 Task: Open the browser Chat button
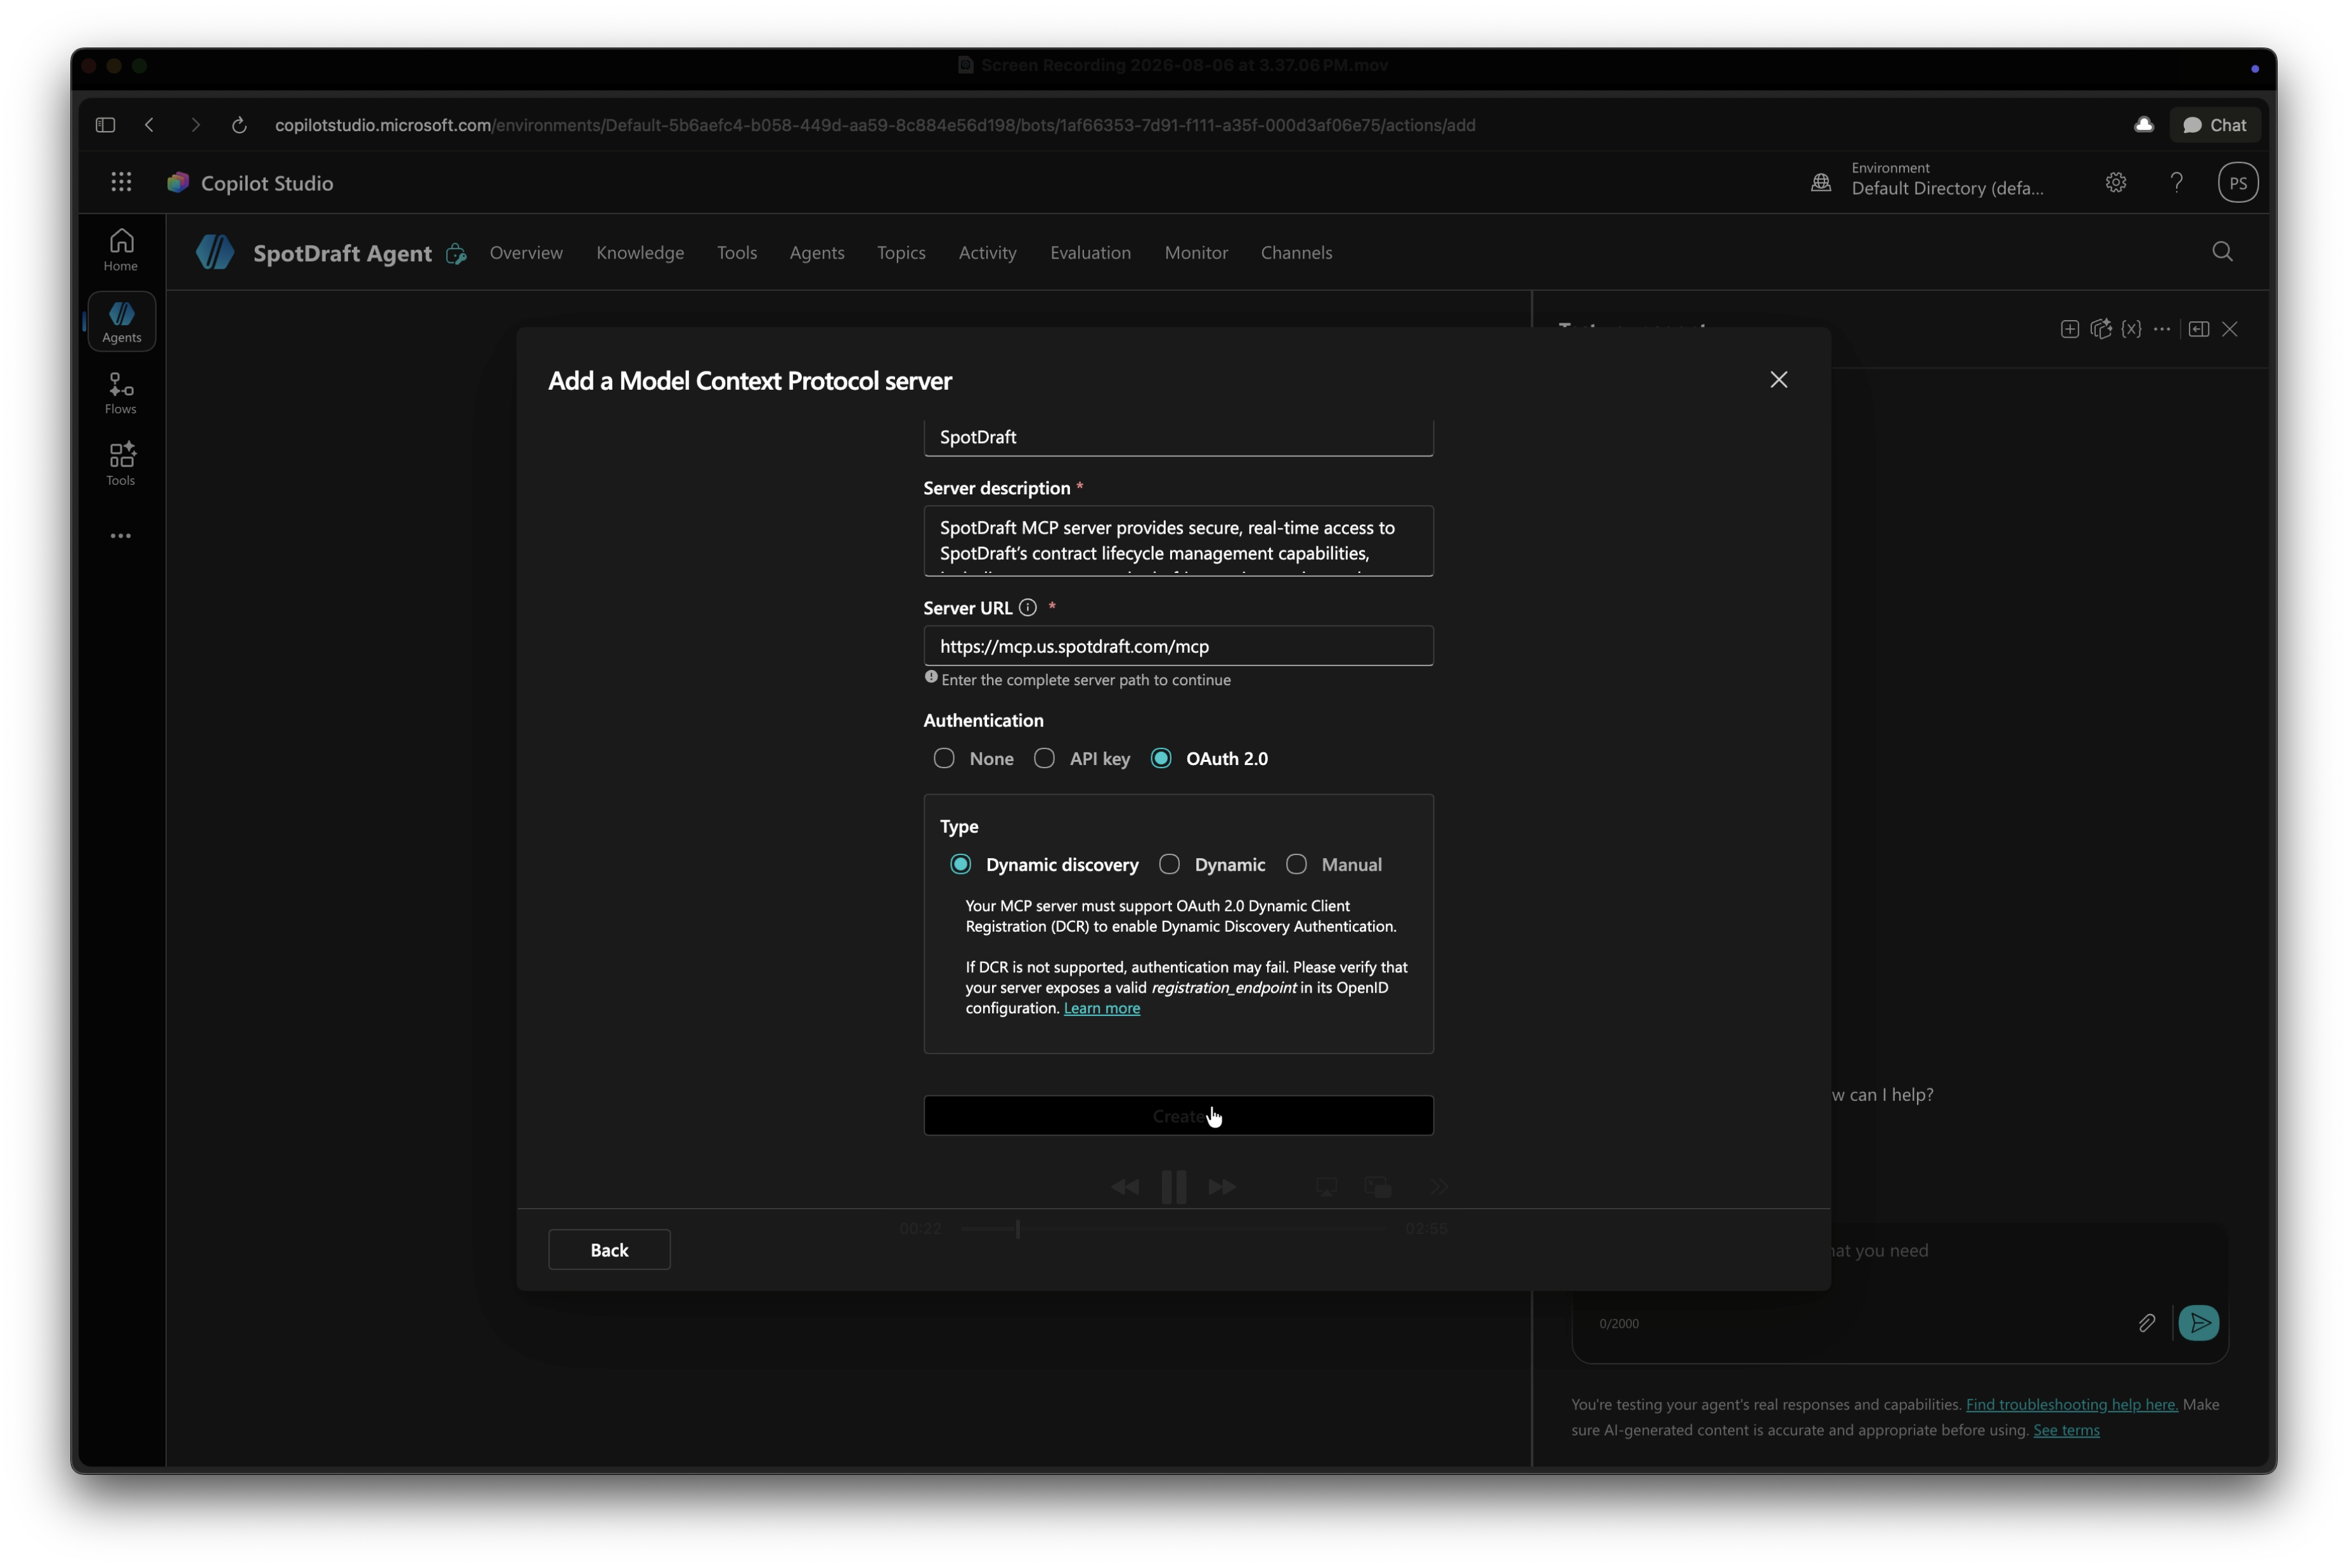pyautogui.click(x=2215, y=125)
